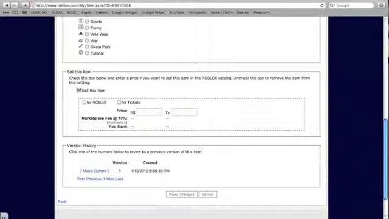Image resolution: width=389 pixels, height=219 pixels.
Task: Click the Google search field
Action: 351,5
